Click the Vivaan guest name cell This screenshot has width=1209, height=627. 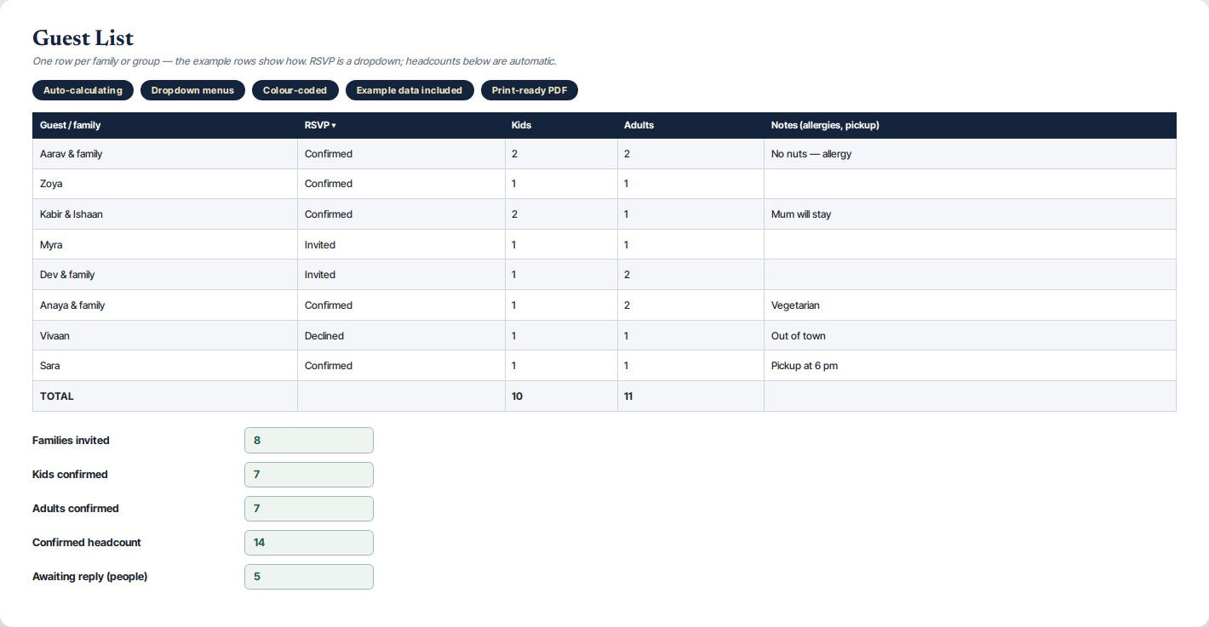click(164, 336)
